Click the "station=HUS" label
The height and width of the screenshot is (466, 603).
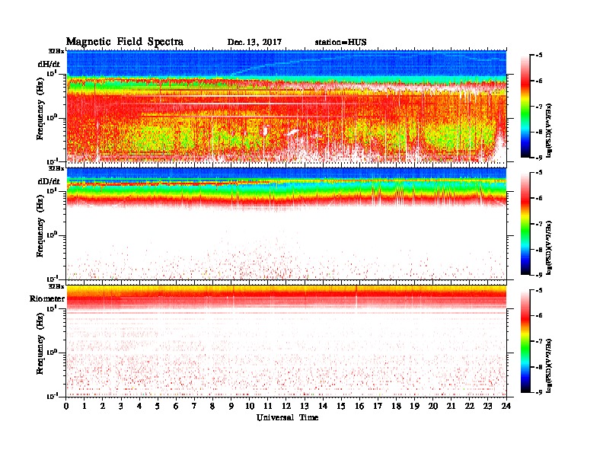340,42
